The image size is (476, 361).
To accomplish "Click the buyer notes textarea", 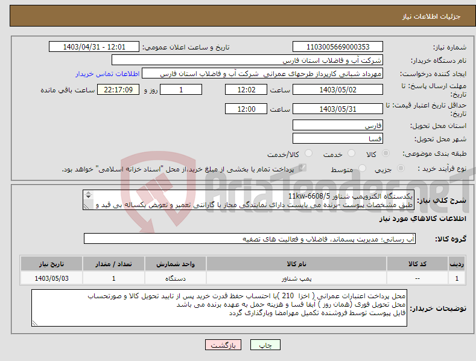I will [x=219, y=308].
